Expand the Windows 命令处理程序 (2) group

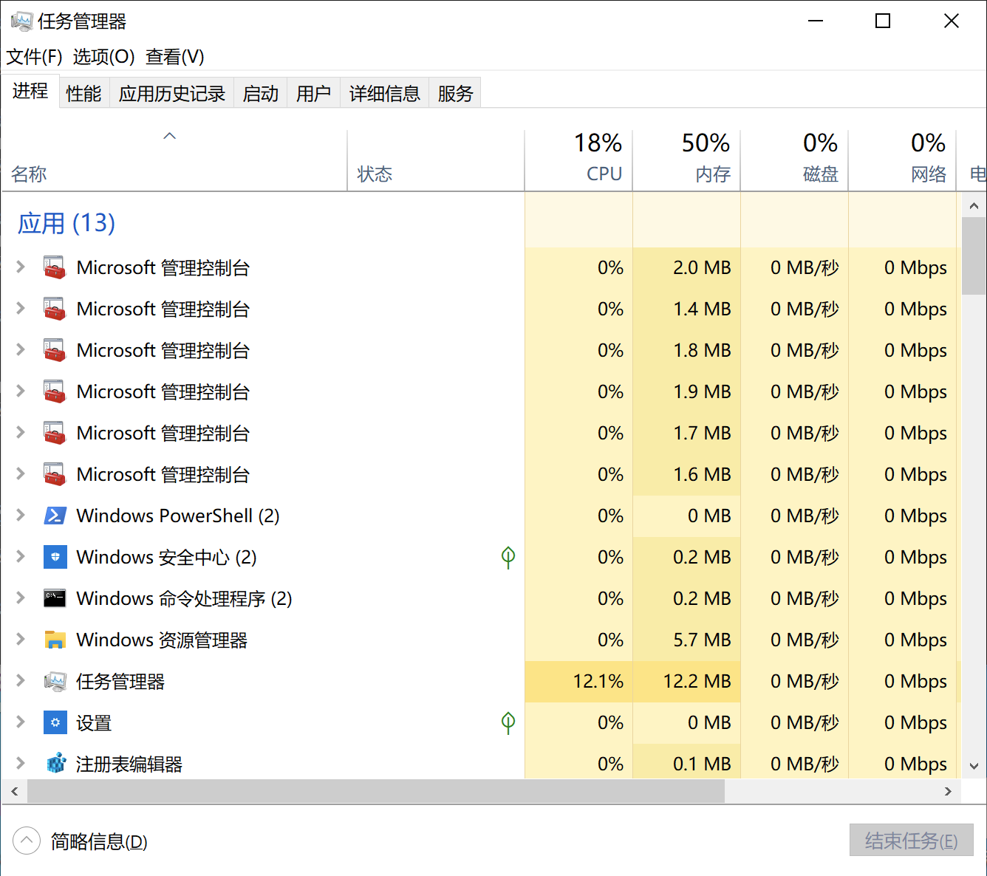21,598
